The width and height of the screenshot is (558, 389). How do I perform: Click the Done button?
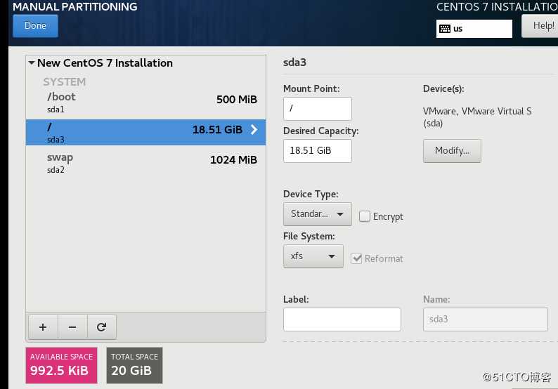[35, 26]
